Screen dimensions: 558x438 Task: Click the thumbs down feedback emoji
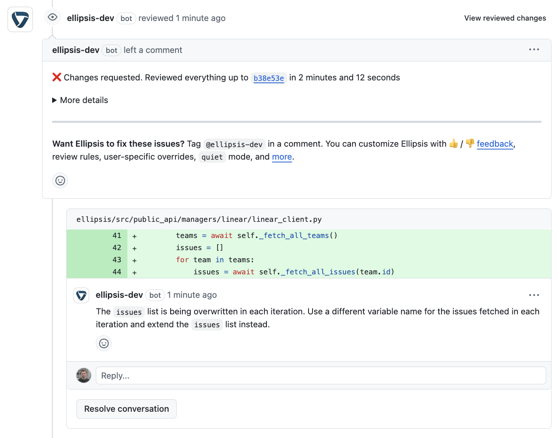469,143
